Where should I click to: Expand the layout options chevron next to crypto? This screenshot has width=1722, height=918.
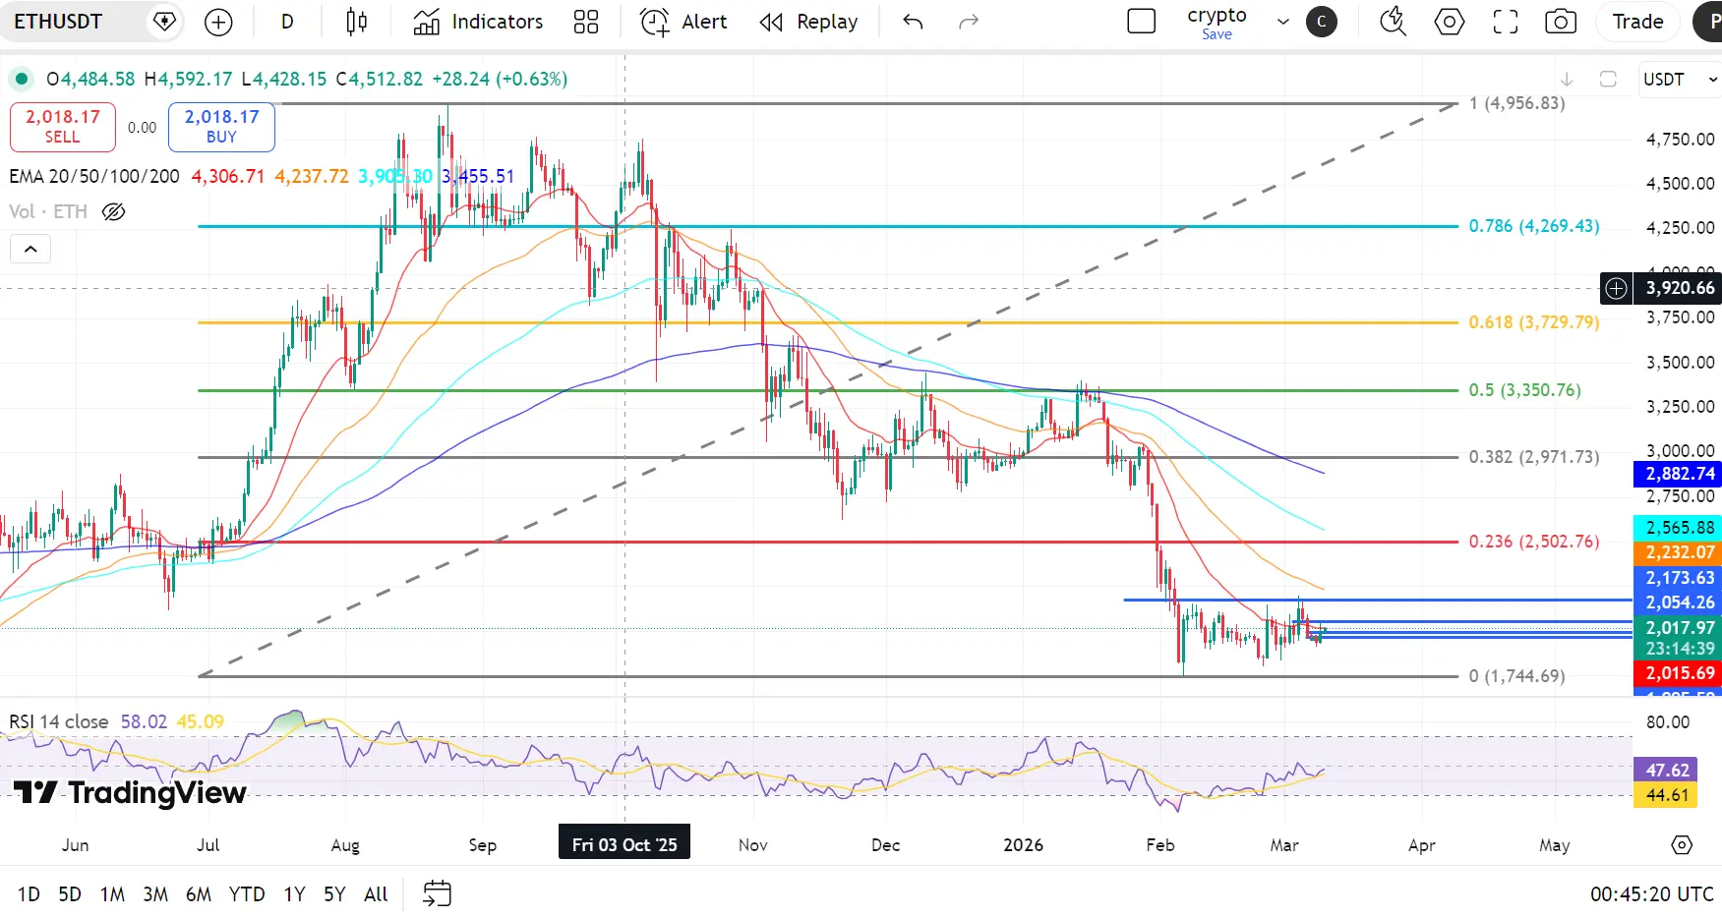tap(1282, 22)
